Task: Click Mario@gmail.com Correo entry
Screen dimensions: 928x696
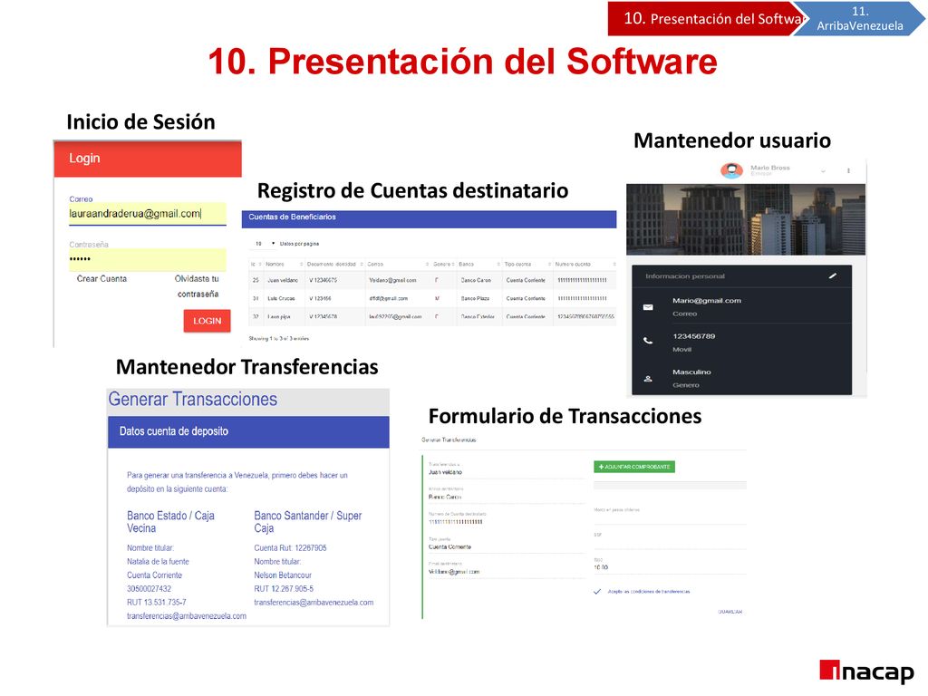Action: pos(707,306)
